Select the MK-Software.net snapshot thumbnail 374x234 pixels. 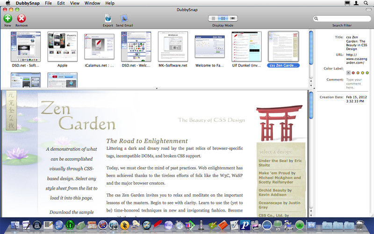click(173, 46)
